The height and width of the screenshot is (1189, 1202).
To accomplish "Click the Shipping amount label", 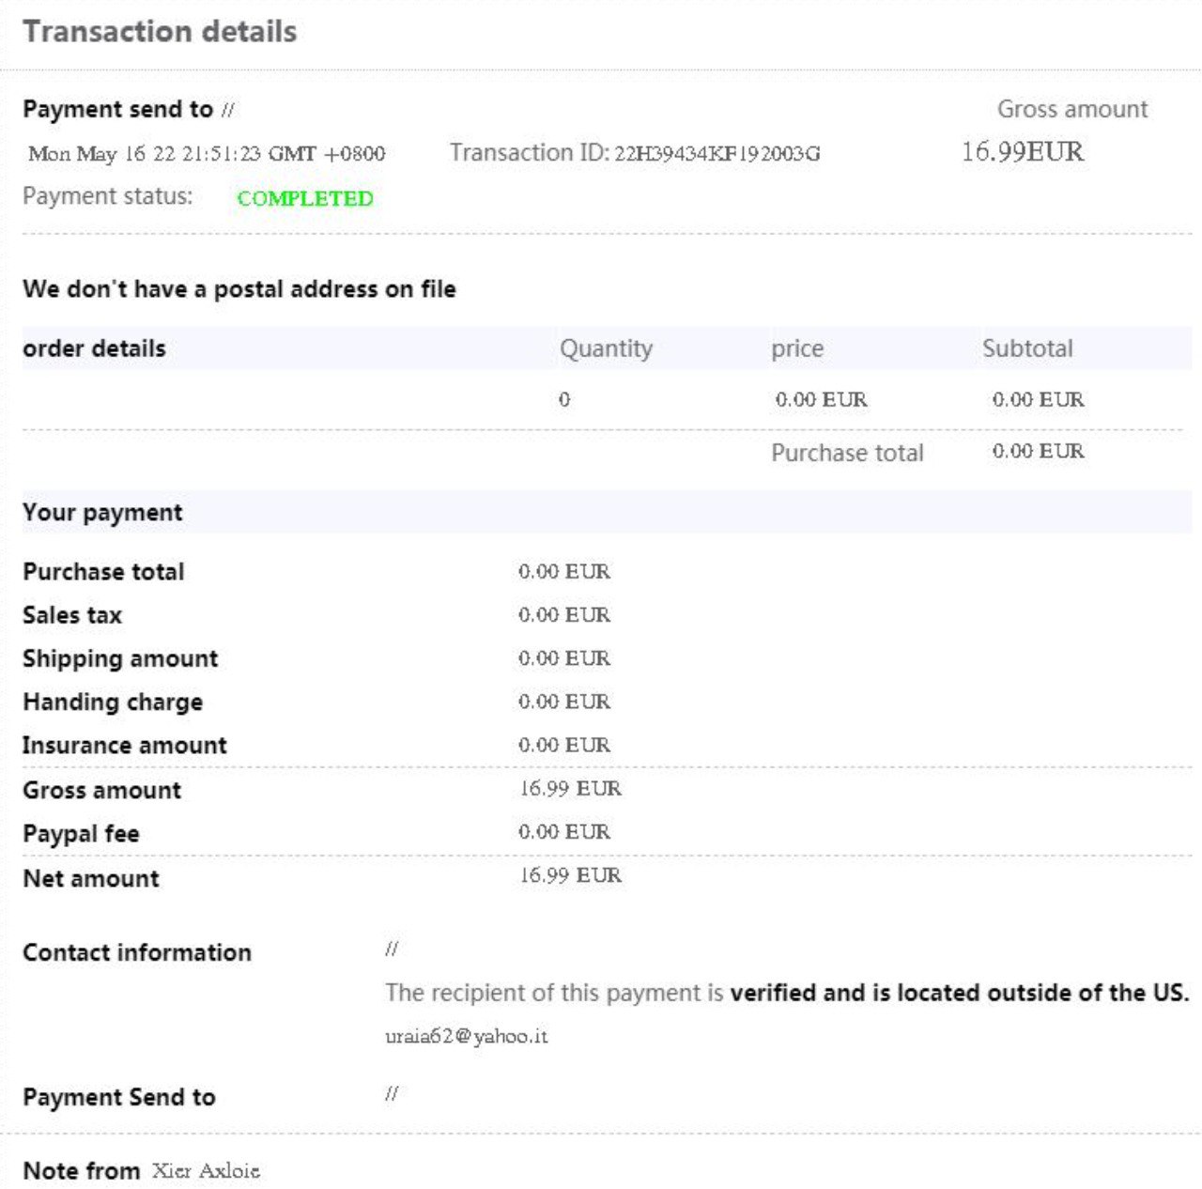I will click(120, 658).
